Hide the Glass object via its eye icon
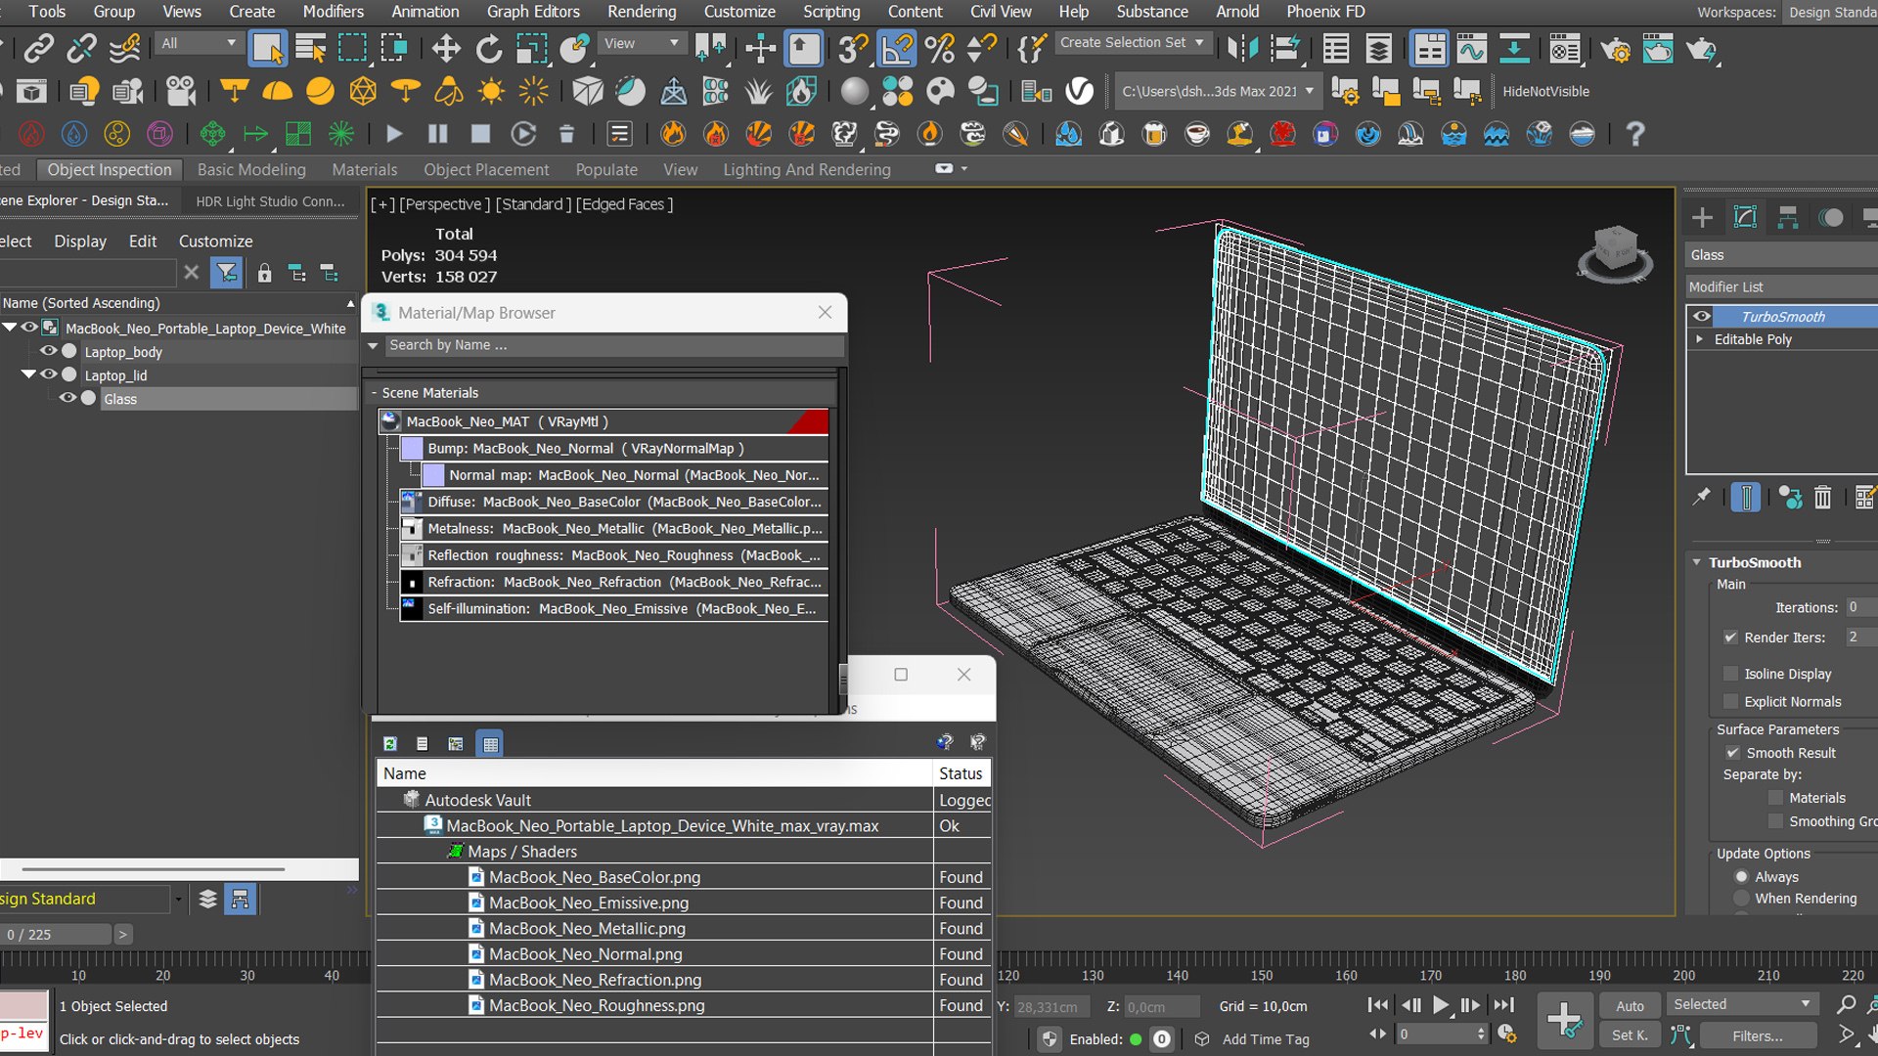 coord(67,398)
